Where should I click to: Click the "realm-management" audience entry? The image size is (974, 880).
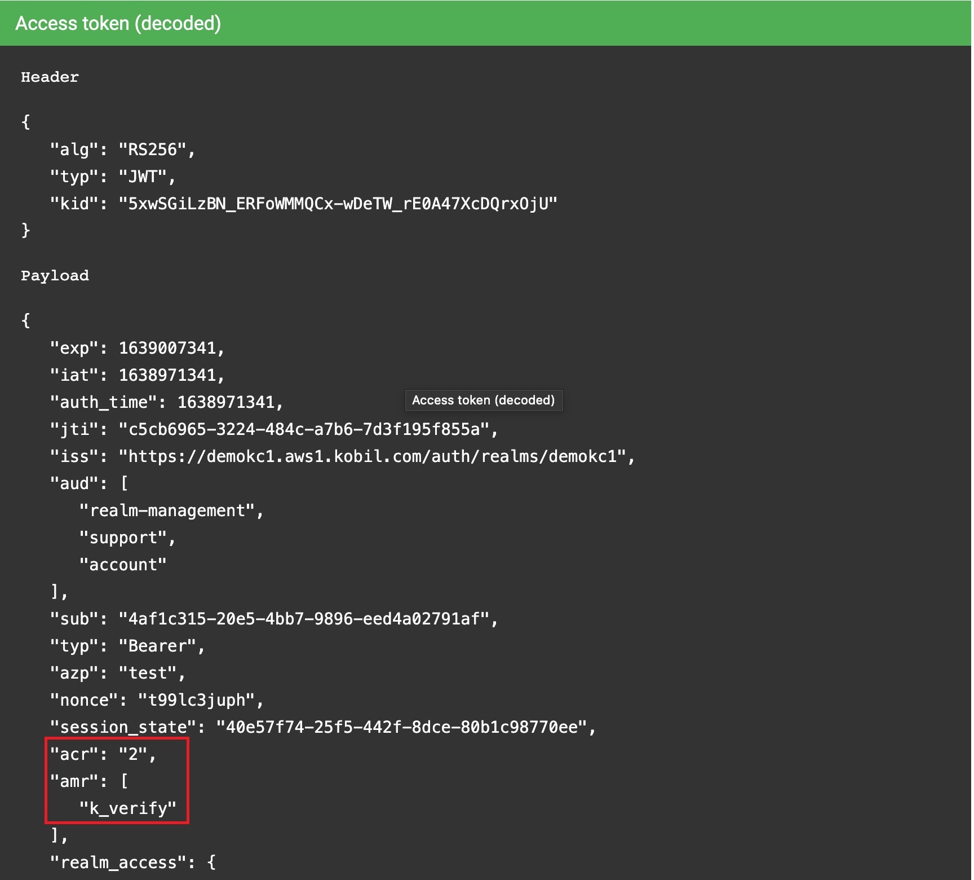click(x=171, y=511)
